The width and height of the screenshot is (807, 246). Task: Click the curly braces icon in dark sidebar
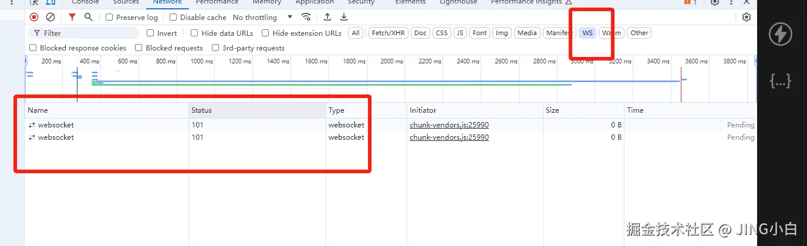pyautogui.click(x=780, y=82)
